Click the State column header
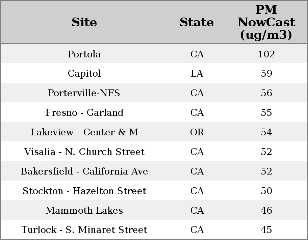 point(197,22)
